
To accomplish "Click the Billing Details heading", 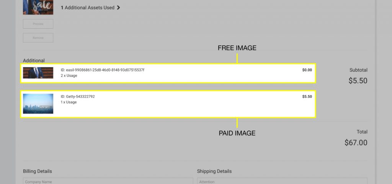I will (38, 171).
